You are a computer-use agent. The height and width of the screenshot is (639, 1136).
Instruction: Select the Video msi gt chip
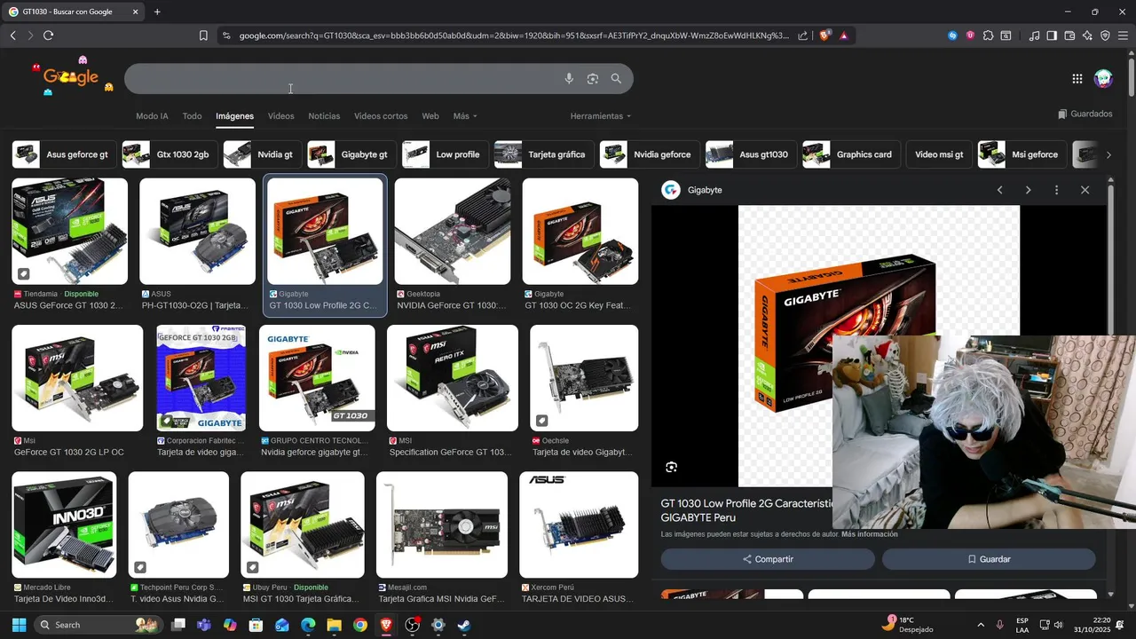[939, 154]
